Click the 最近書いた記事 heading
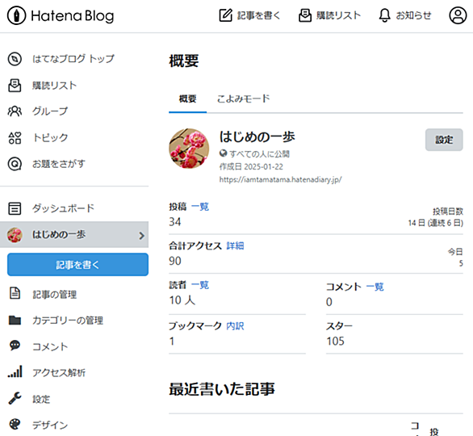This screenshot has height=436, width=473. click(222, 389)
